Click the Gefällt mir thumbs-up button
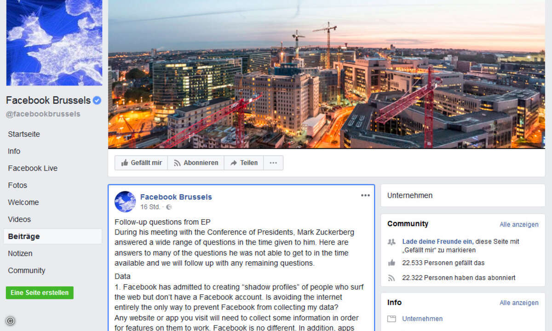552x331 pixels. (x=141, y=163)
